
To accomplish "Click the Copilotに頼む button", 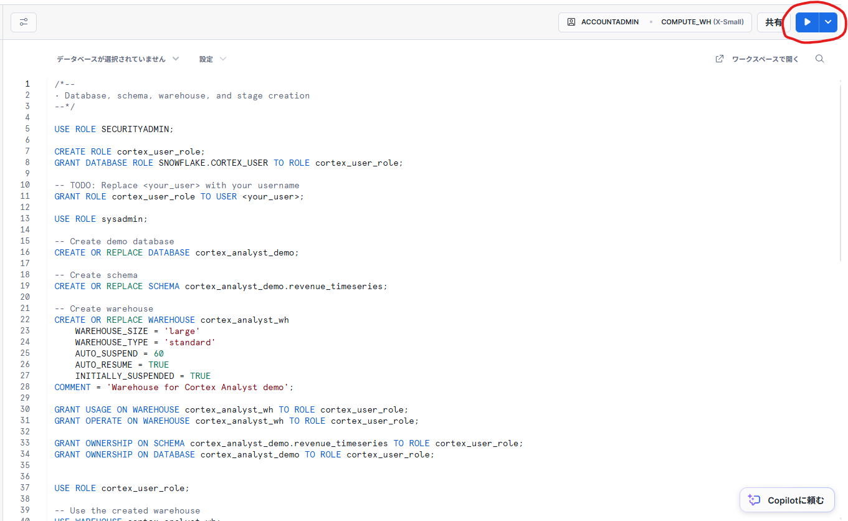I will 787,500.
